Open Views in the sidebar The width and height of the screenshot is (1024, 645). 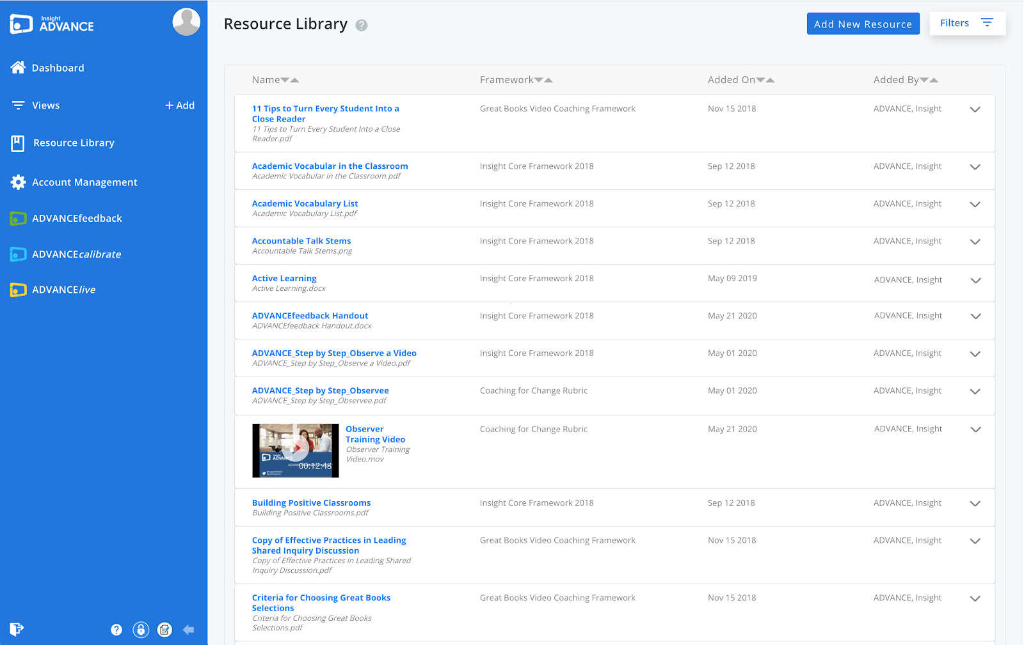[45, 105]
